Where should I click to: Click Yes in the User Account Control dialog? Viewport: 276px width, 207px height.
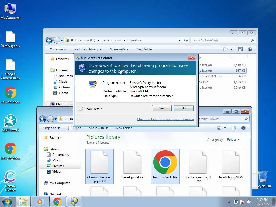point(162,108)
